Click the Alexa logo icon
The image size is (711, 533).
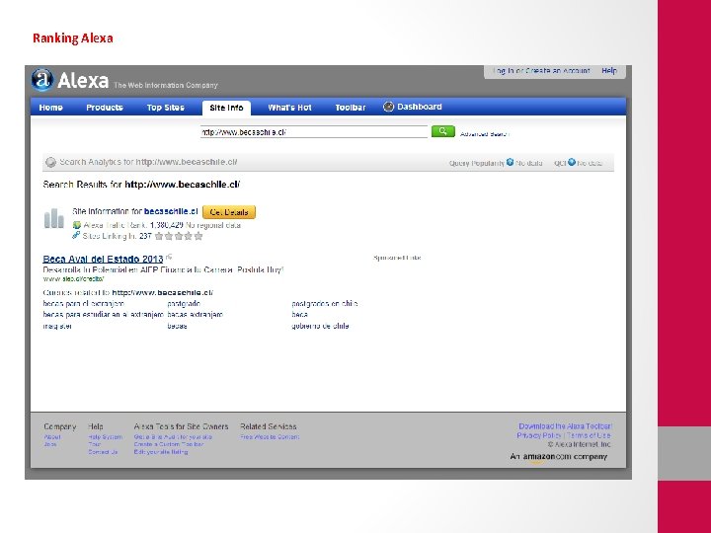42,79
